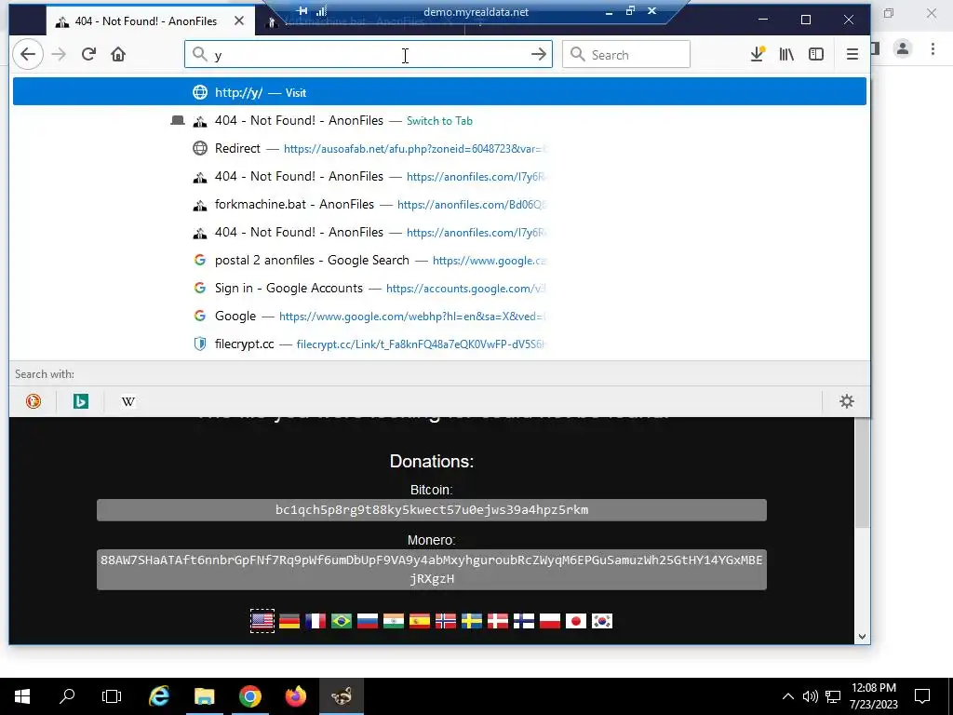Open the Windows notification center
953x715 pixels.
922,696
